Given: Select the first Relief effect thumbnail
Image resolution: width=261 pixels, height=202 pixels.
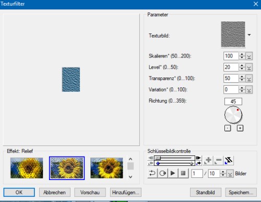Looking at the screenshot, I should (x=27, y=168).
